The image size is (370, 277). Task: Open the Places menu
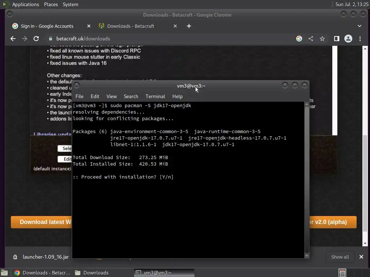pos(51,4)
